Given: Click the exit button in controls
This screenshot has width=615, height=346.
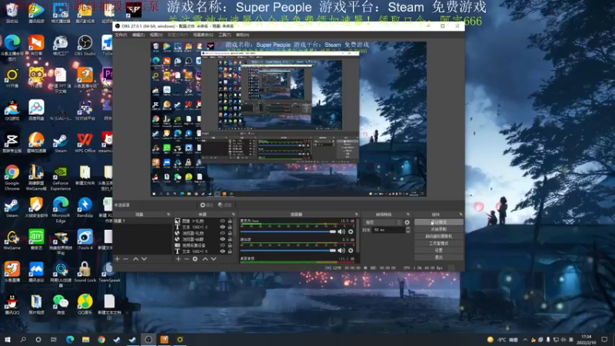Looking at the screenshot, I should coord(438,258).
